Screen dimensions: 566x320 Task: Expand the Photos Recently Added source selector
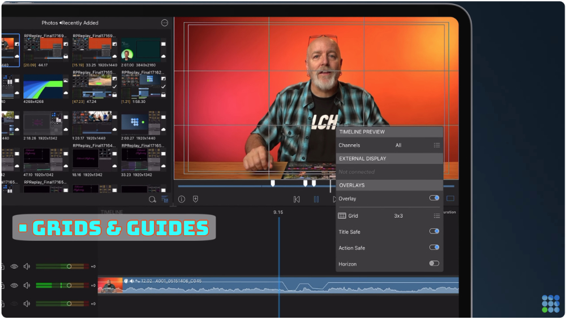[x=70, y=23]
